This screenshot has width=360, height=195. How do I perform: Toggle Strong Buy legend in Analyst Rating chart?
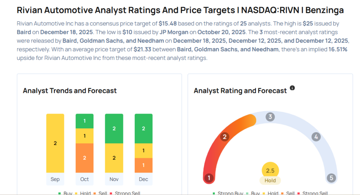[227, 193]
